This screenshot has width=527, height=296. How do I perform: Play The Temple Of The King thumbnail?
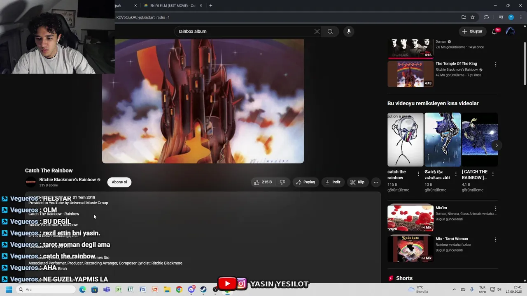coord(410,74)
